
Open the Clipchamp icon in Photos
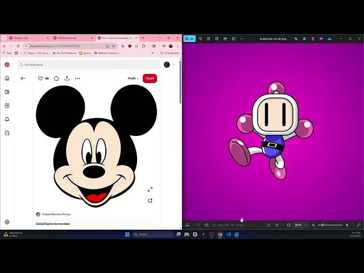(321, 39)
